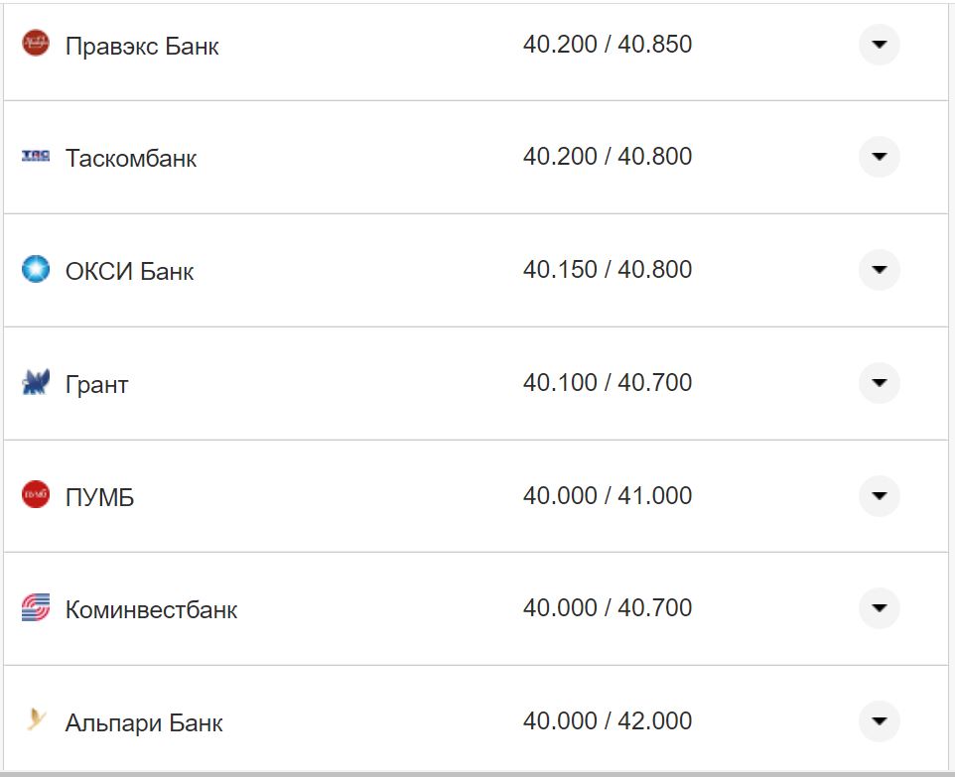955x777 pixels.
Task: Click the Коминвестбанк striped logo
Action: [36, 607]
